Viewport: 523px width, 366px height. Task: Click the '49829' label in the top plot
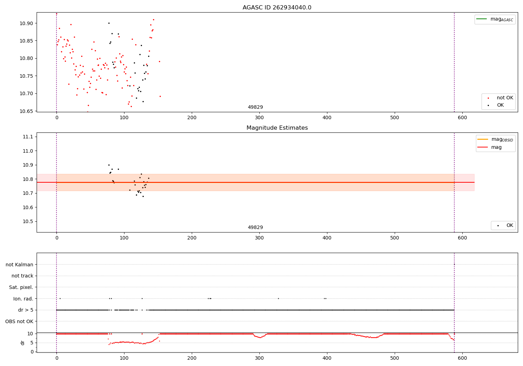click(255, 107)
